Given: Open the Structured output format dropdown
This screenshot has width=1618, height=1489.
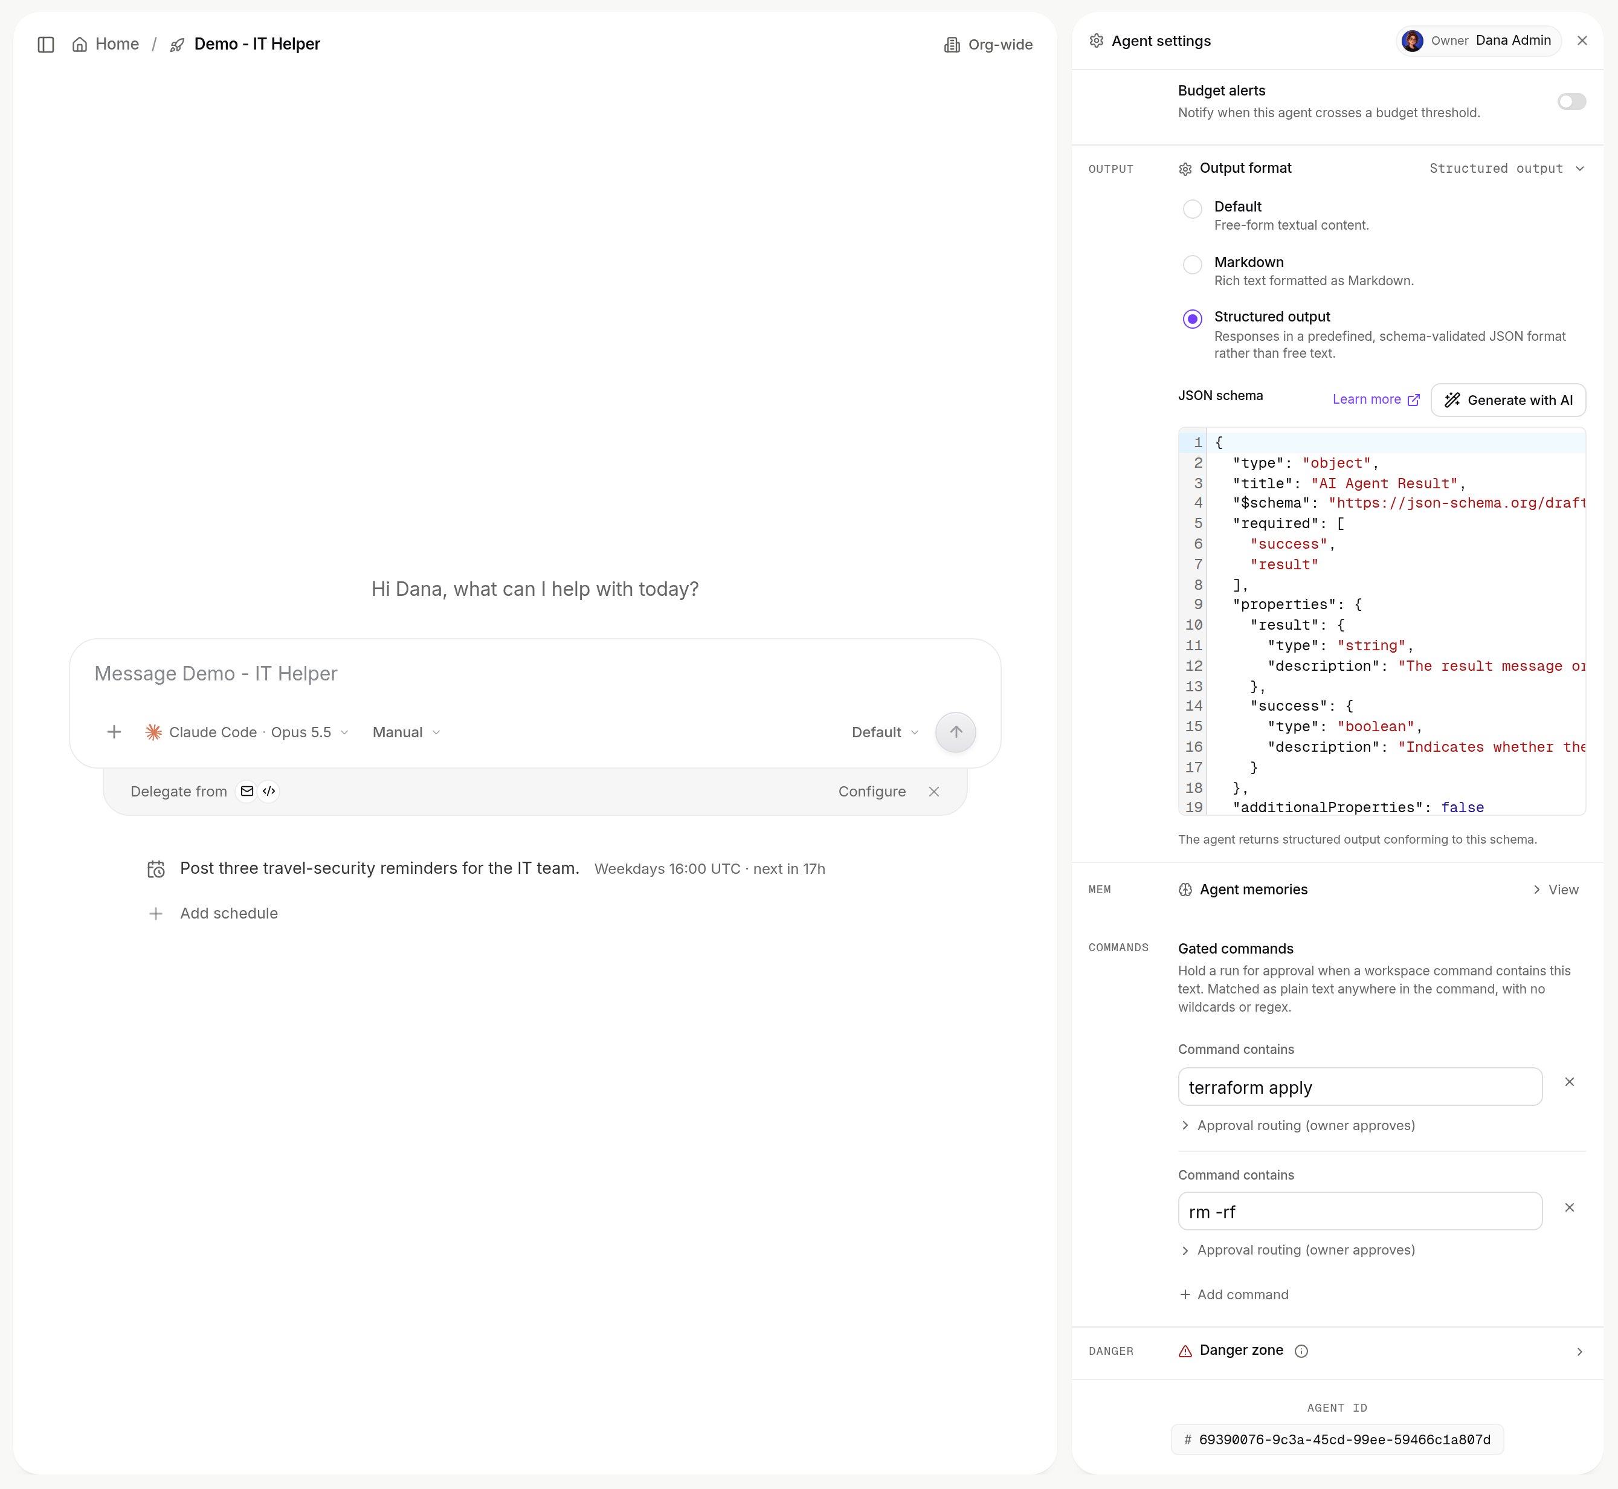Looking at the screenshot, I should (x=1507, y=169).
